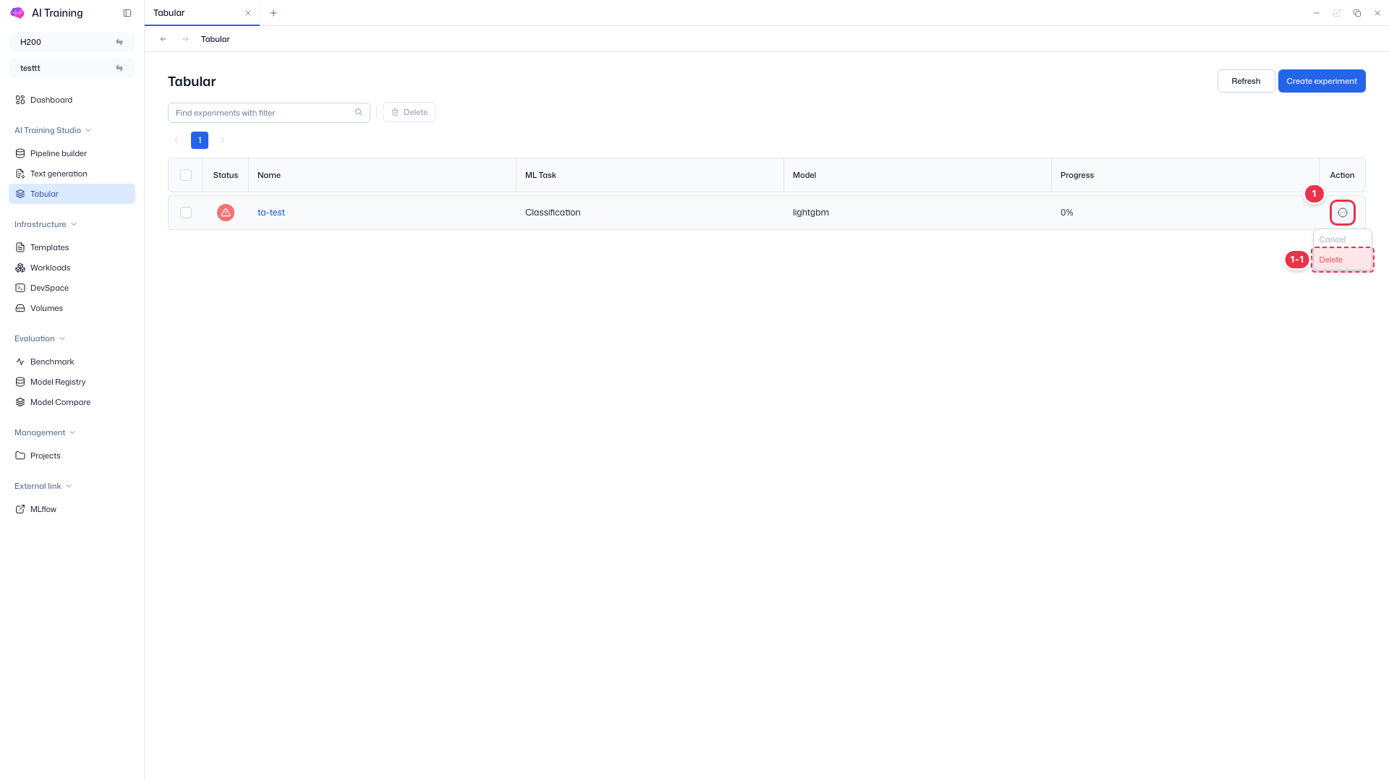The image size is (1389, 781).
Task: Click Refresh button
Action: 1246,81
